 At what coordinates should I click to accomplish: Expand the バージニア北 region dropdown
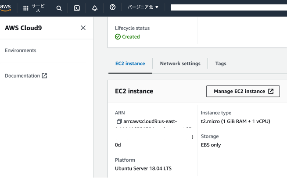143,8
